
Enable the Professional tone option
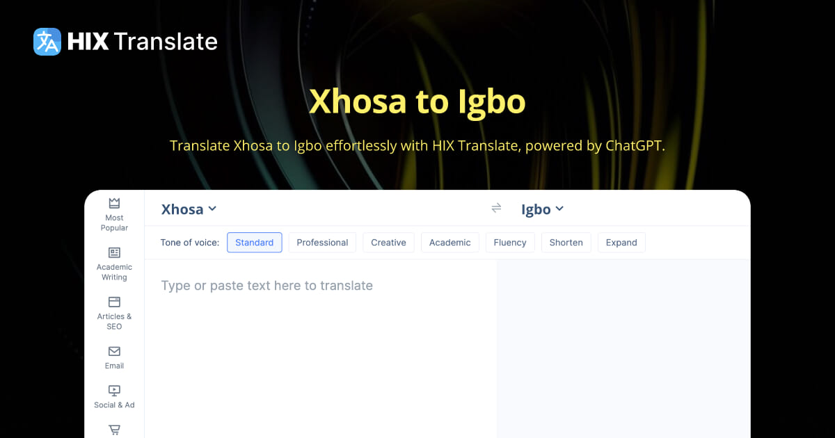coord(322,242)
